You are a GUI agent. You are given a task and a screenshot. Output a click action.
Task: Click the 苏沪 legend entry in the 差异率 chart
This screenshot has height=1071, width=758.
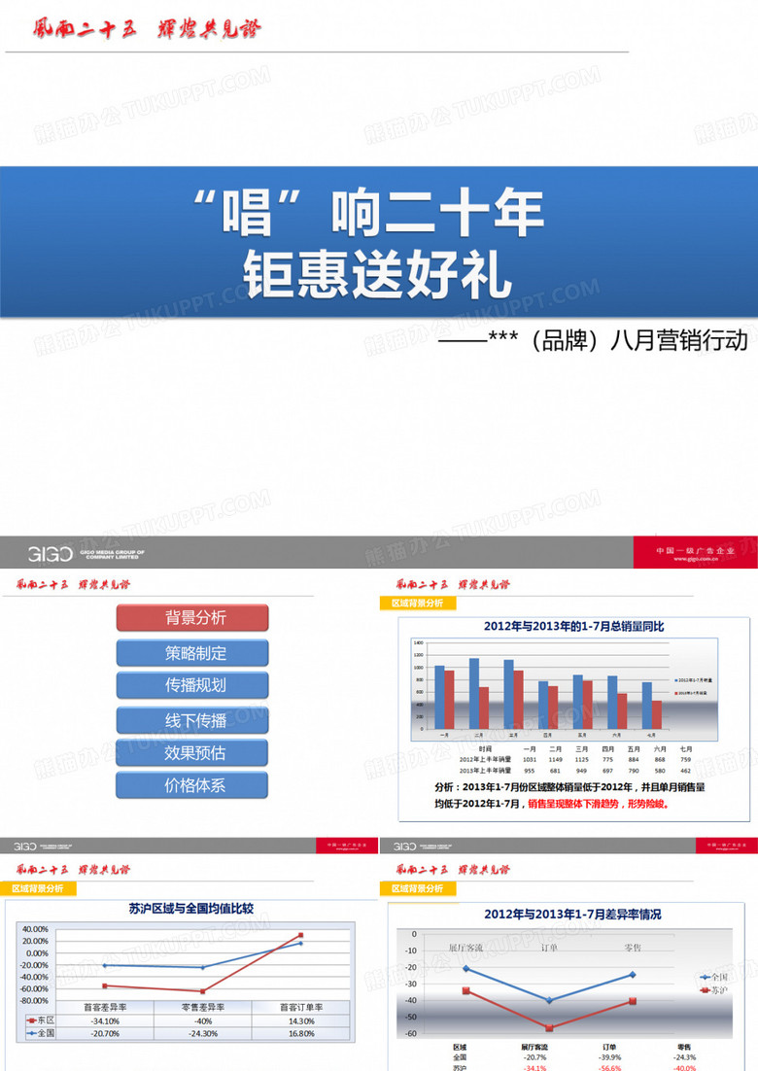point(715,989)
